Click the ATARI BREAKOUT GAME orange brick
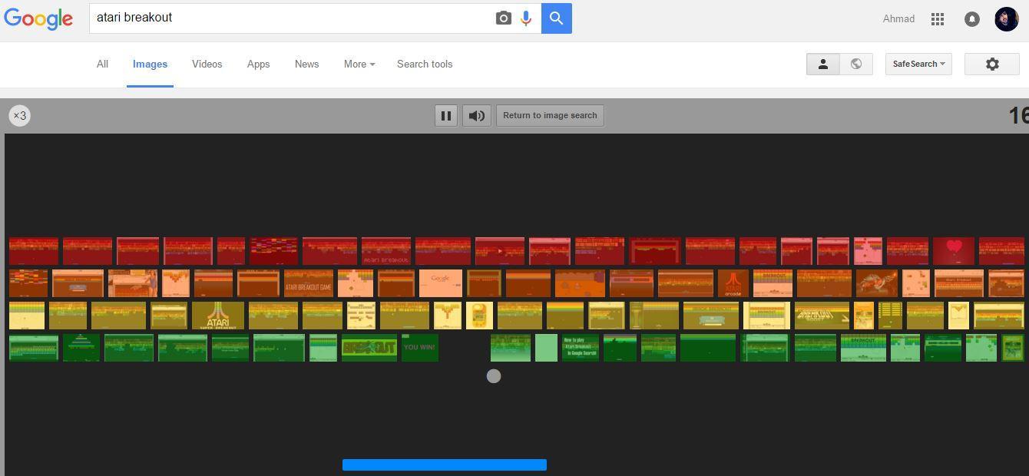This screenshot has height=476, width=1029. (x=309, y=283)
